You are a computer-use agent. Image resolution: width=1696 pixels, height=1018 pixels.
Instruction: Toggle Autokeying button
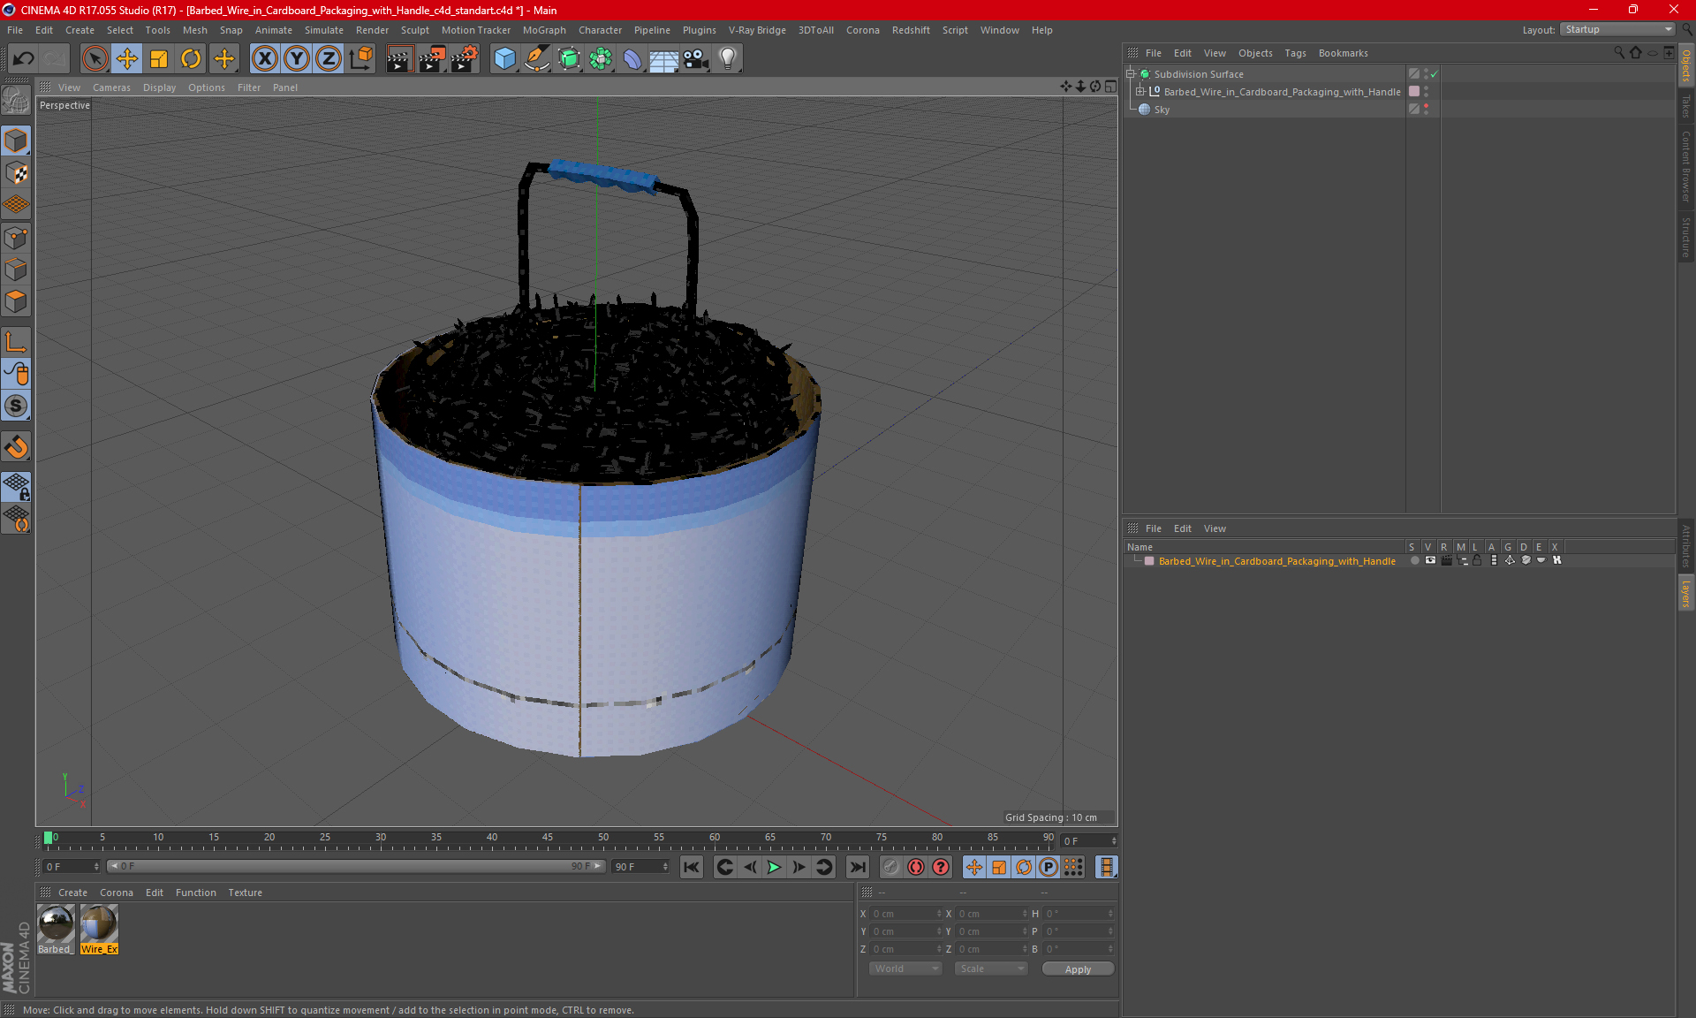[x=916, y=867]
